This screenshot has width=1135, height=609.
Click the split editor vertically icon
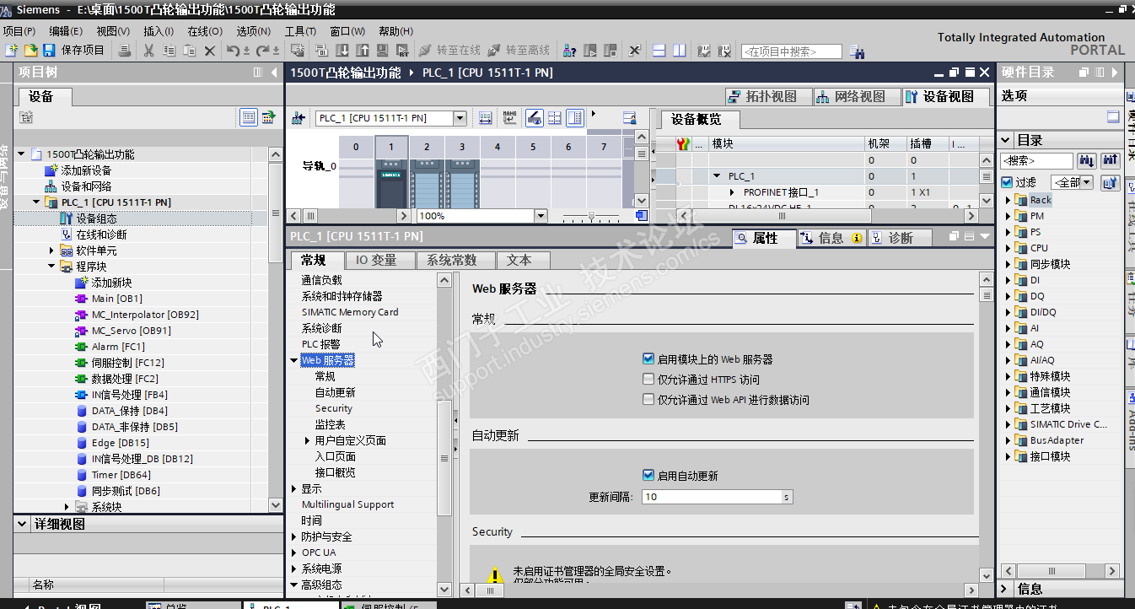(x=679, y=51)
